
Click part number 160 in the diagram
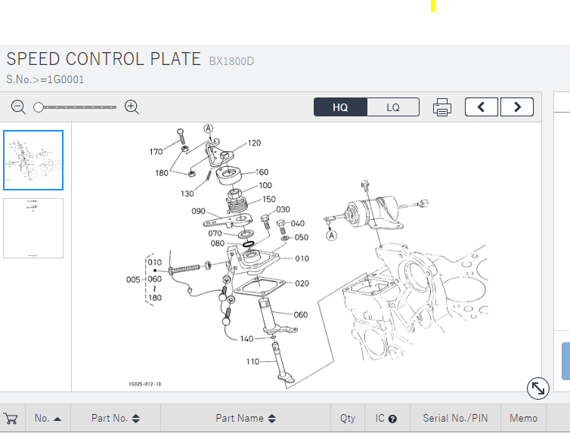coord(262,172)
